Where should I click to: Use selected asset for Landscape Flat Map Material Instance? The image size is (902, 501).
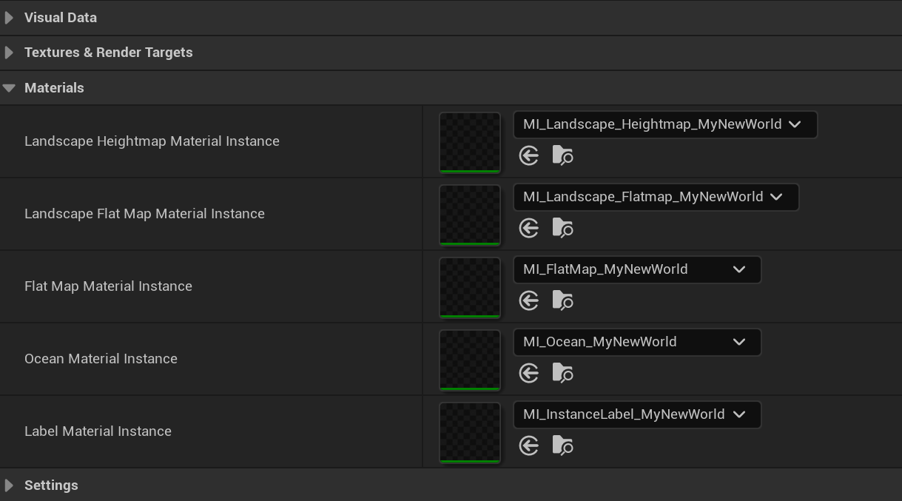(x=529, y=228)
